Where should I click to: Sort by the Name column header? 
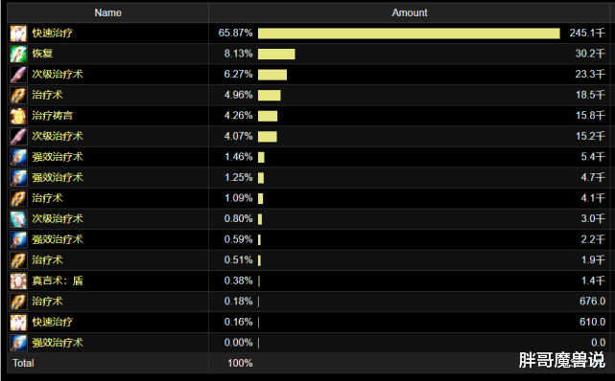click(107, 12)
